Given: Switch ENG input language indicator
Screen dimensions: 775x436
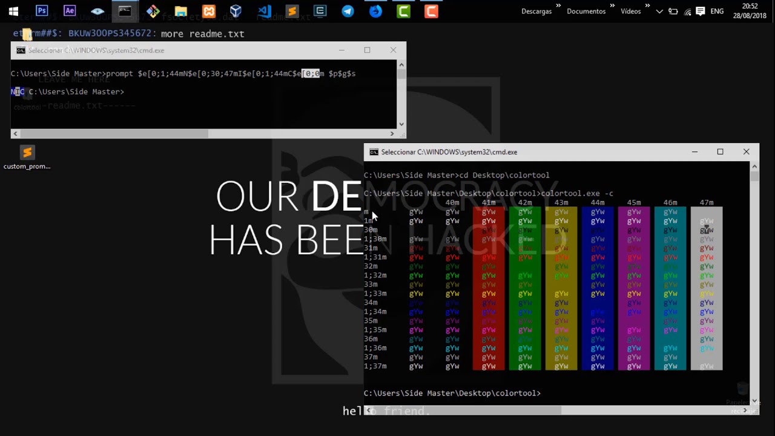Looking at the screenshot, I should (x=717, y=11).
